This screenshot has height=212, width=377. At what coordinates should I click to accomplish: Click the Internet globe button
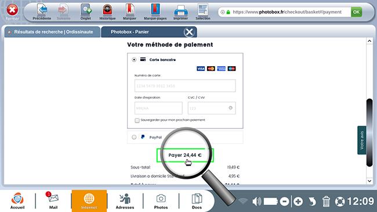[89, 201]
